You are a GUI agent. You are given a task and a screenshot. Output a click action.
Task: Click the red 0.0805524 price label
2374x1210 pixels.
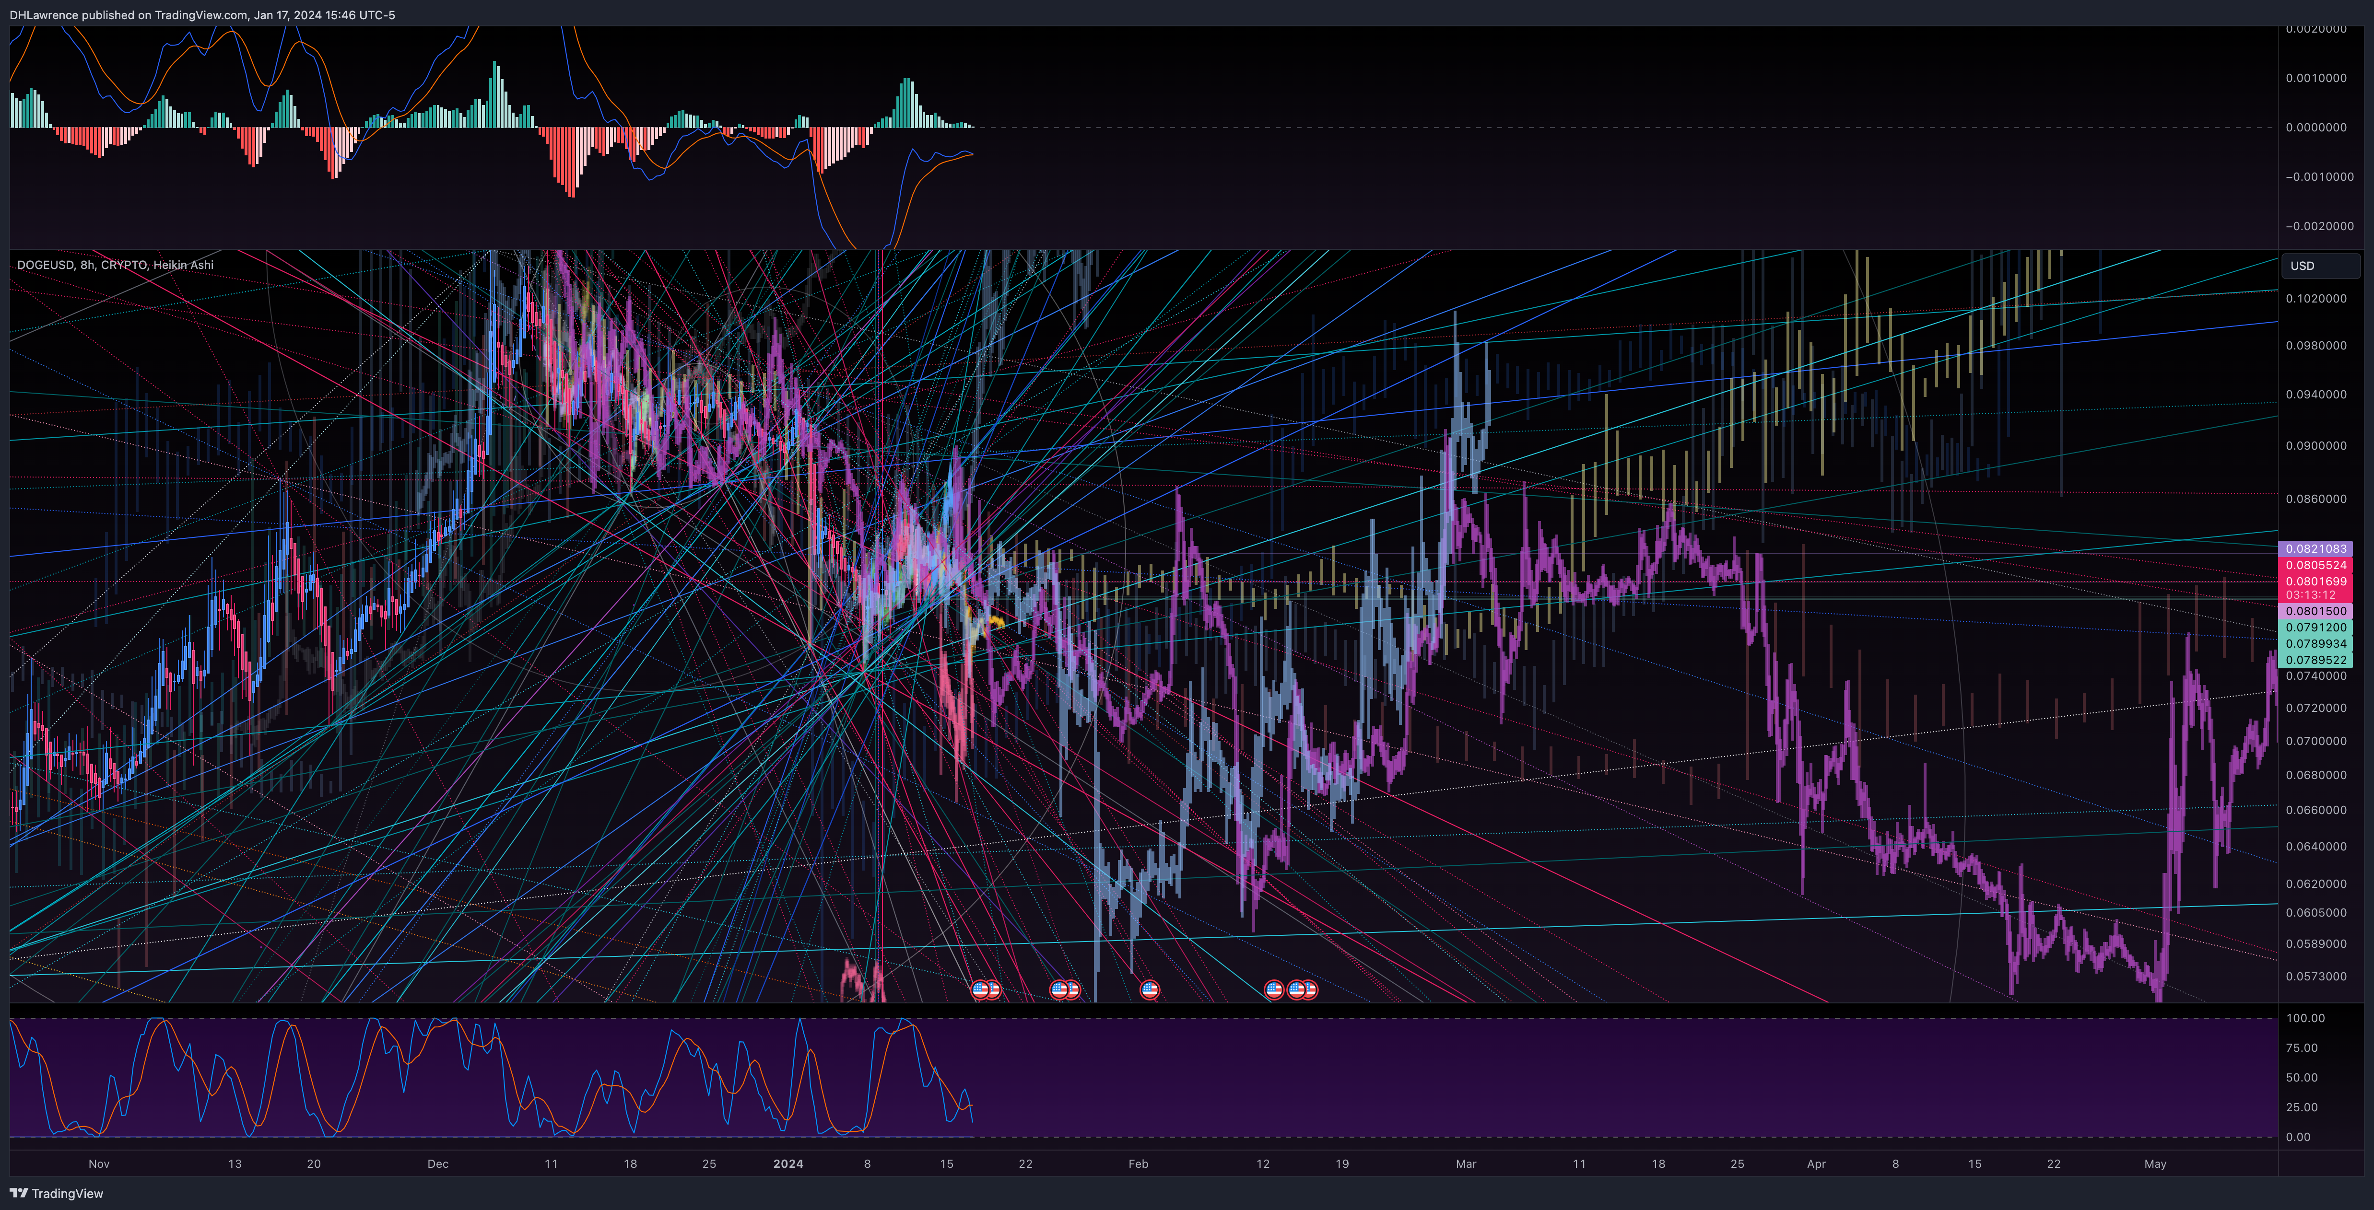2315,565
